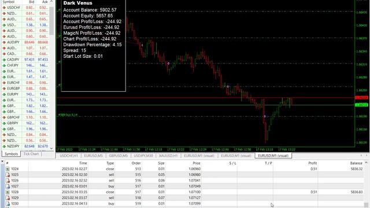This screenshot has height=208, width=370.
Task: Click the sell icon on row 1029
Action: pyautogui.click(x=8, y=198)
